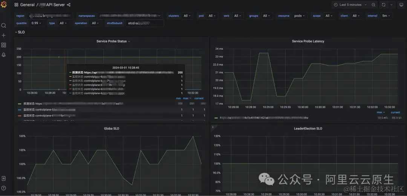The image size is (407, 196).
Task: Share the dashboard via share icon
Action: coord(69,5)
